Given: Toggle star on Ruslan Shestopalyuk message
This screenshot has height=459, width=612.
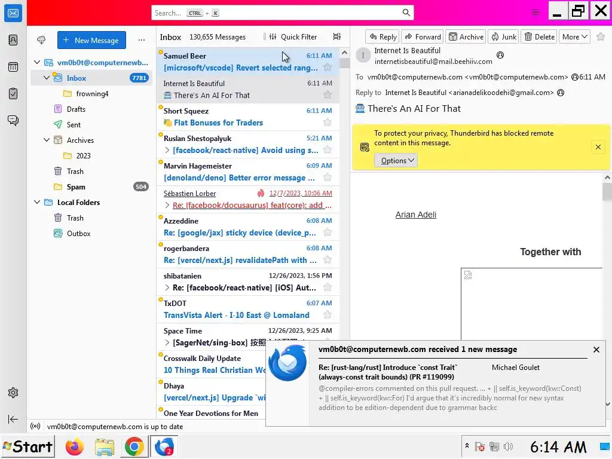Looking at the screenshot, I should (328, 150).
